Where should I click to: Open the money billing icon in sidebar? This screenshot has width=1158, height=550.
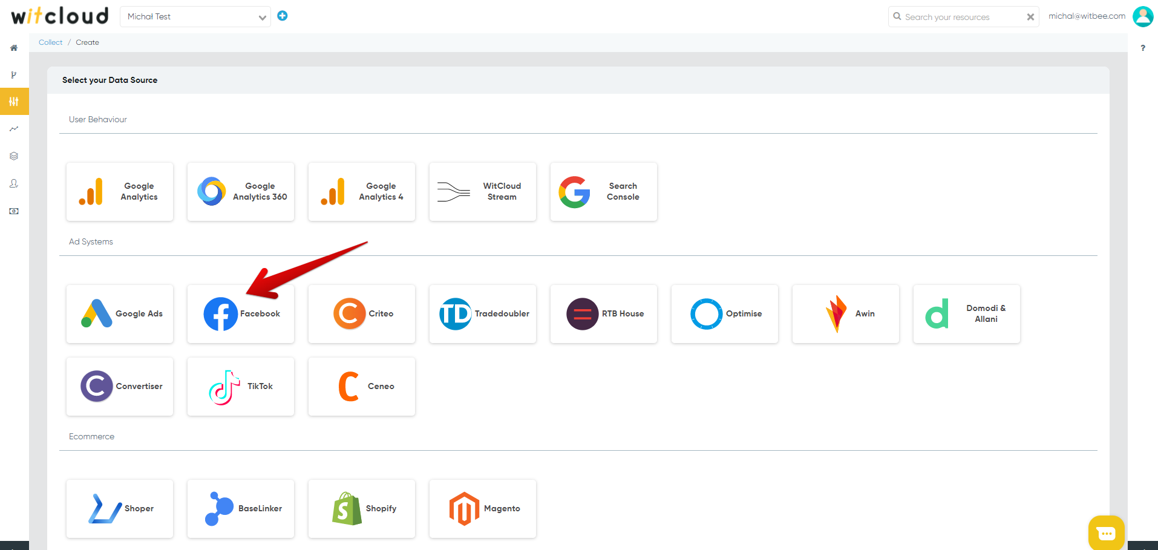14,211
